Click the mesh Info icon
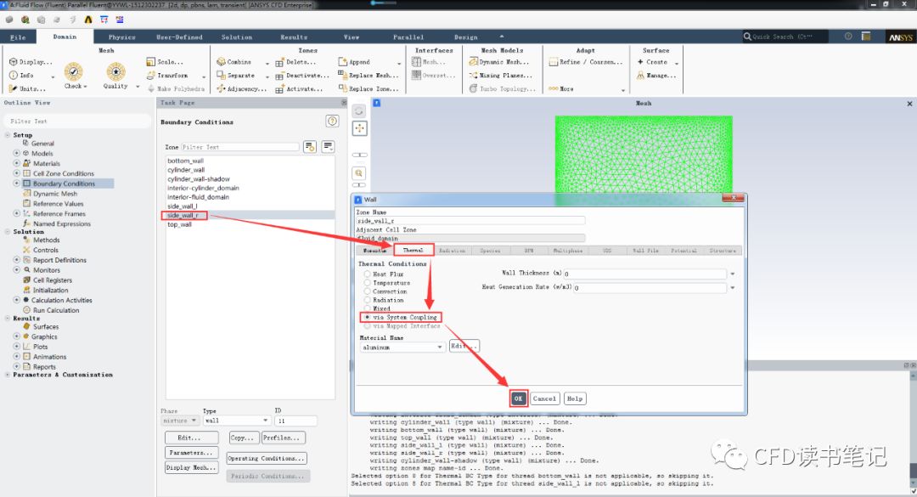 pos(14,75)
